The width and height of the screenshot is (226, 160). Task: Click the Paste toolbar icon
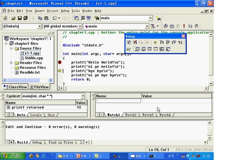(x=46, y=18)
